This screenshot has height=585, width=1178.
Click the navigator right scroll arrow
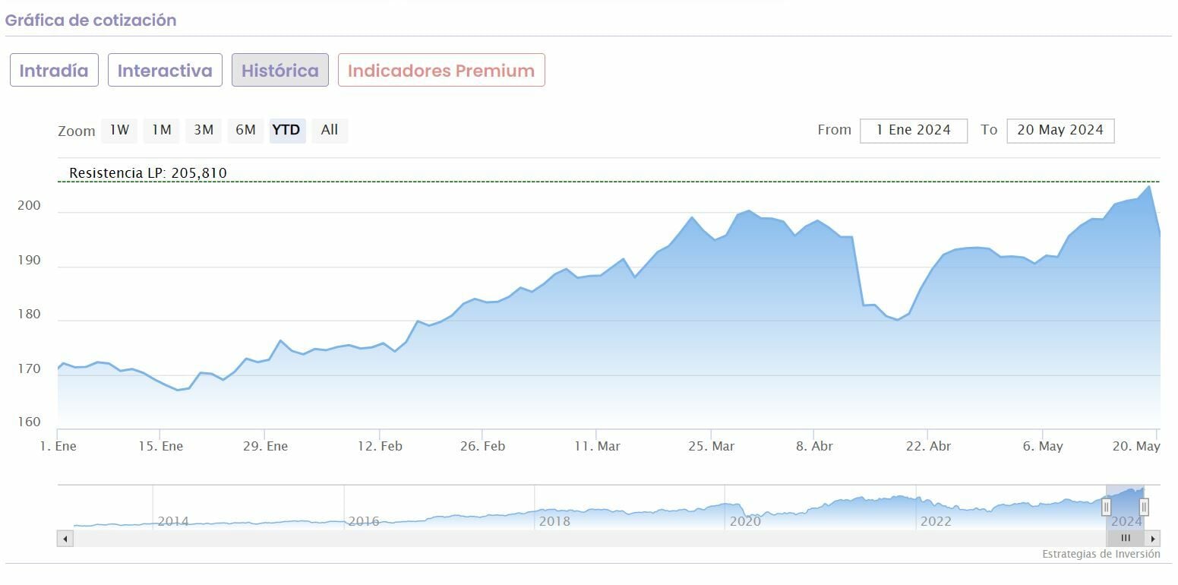[1153, 539]
